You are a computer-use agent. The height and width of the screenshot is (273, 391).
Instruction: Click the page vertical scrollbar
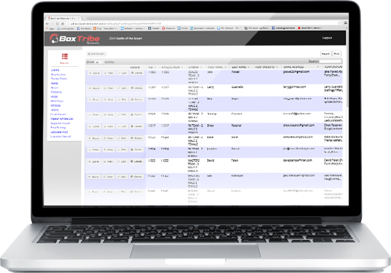coord(347,70)
